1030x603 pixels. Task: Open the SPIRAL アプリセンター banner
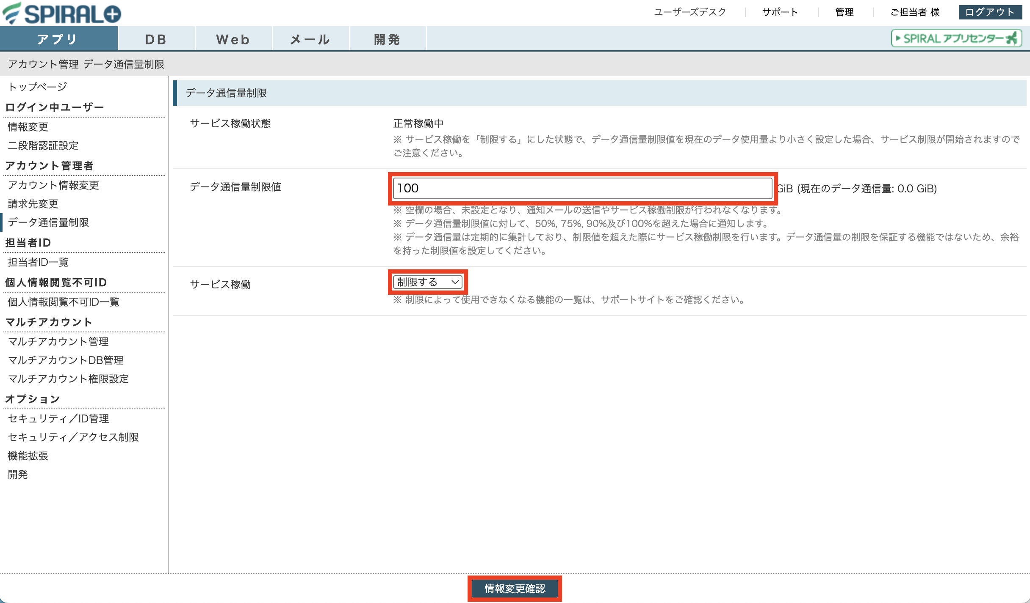(x=956, y=38)
